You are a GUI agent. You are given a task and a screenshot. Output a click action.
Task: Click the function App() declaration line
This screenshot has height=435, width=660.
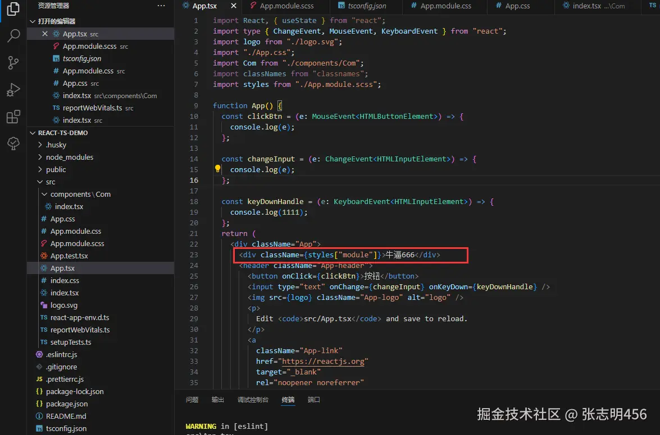[x=247, y=106]
